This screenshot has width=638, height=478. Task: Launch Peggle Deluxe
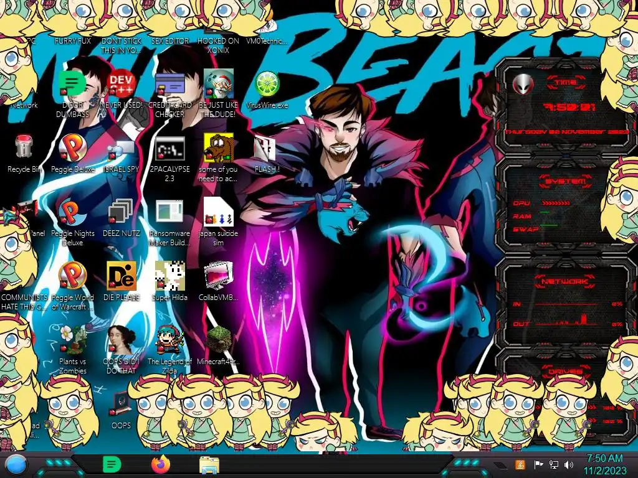[x=72, y=147]
